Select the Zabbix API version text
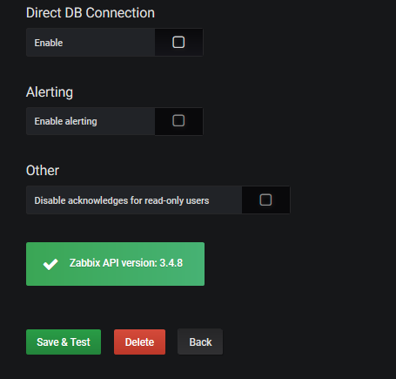 pos(126,263)
